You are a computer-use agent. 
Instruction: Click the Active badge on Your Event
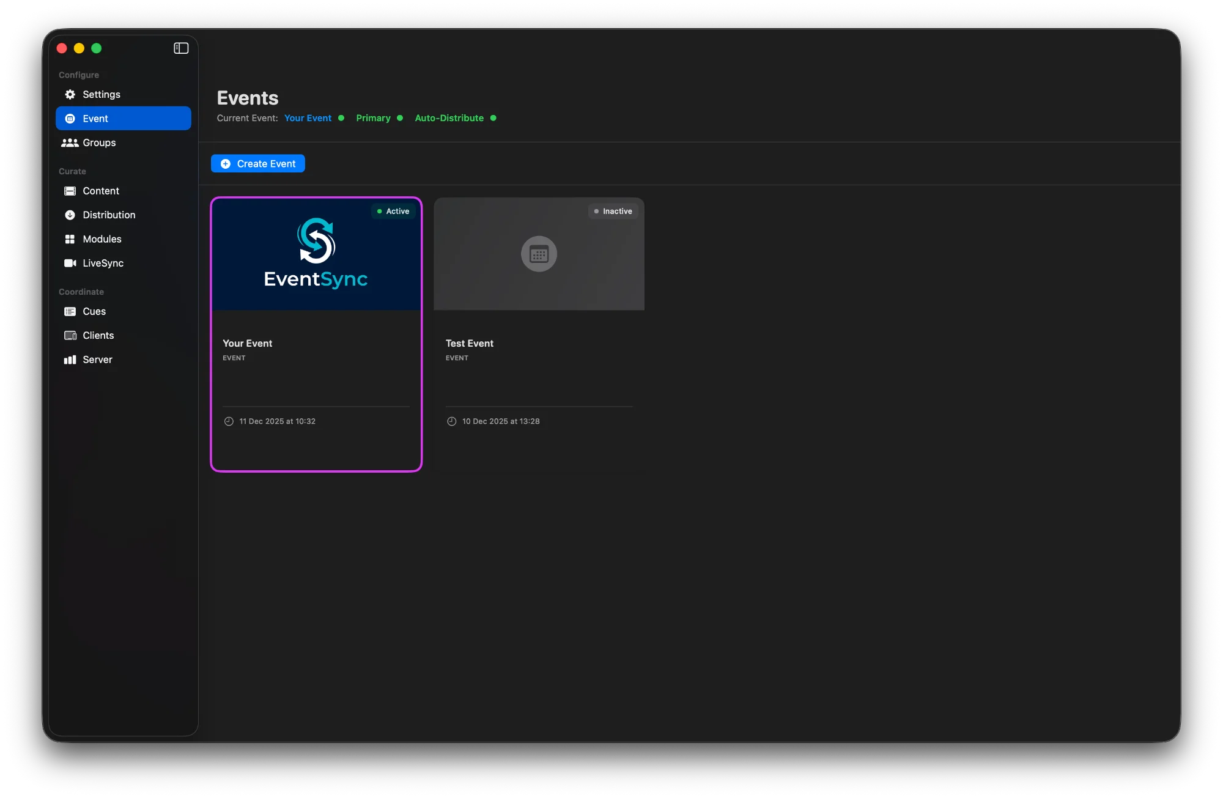(393, 211)
